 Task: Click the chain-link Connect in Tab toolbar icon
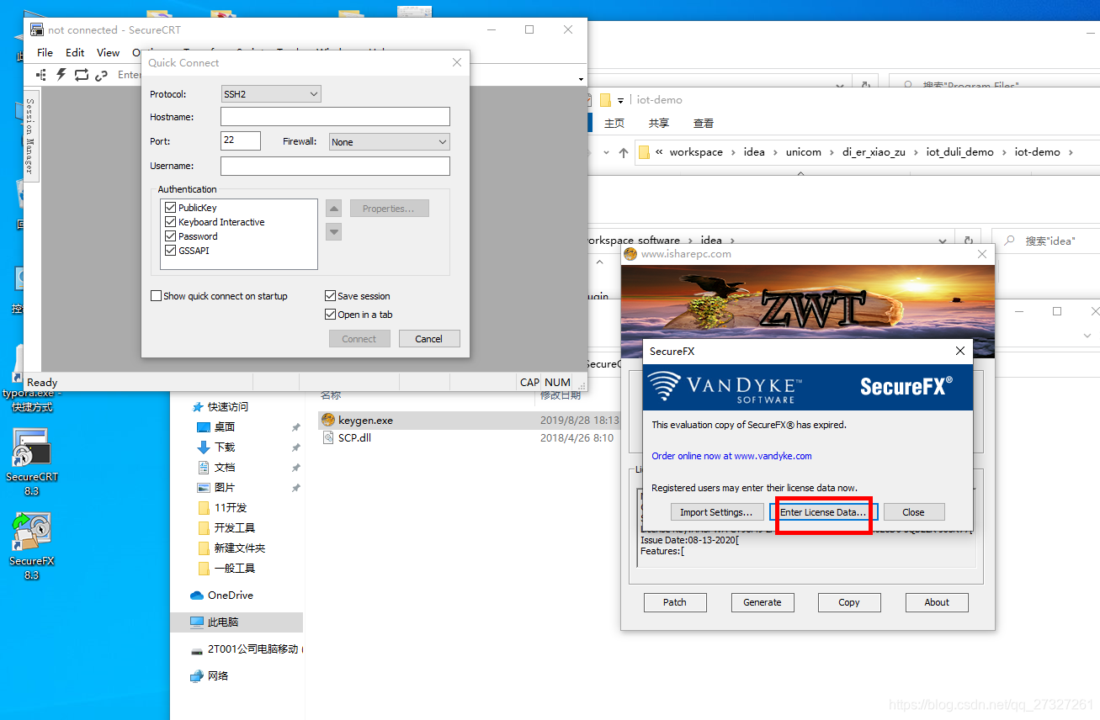click(102, 75)
